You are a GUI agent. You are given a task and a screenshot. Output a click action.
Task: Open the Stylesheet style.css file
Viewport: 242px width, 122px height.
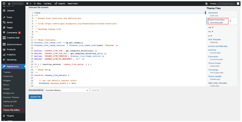pos(213,14)
